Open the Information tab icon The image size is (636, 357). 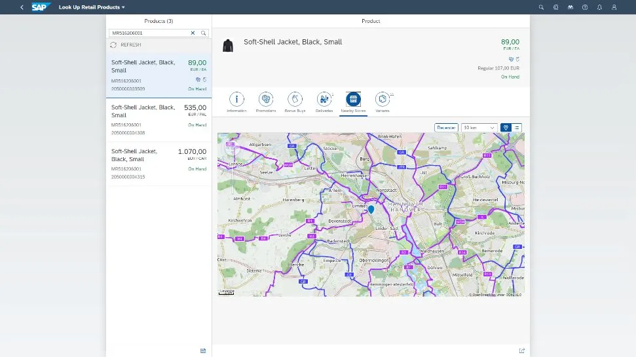tap(236, 99)
